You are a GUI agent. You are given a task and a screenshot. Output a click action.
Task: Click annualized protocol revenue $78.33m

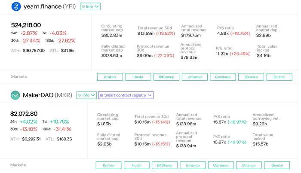click(x=190, y=58)
